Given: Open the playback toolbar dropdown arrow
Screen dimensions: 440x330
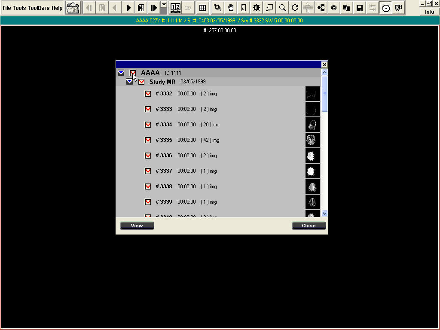Looking at the screenshot, I should 164,5.
